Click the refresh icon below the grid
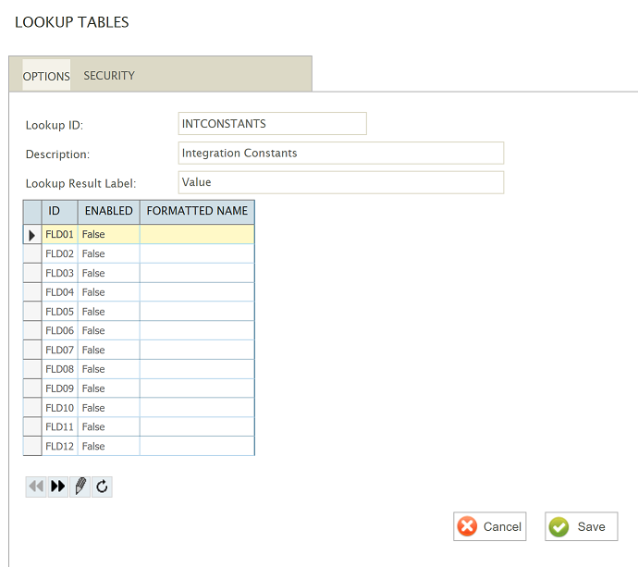This screenshot has height=567, width=638. (x=102, y=487)
